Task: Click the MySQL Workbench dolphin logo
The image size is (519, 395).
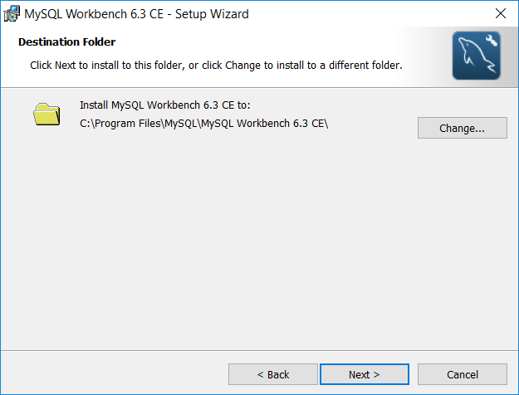Action: (476, 56)
